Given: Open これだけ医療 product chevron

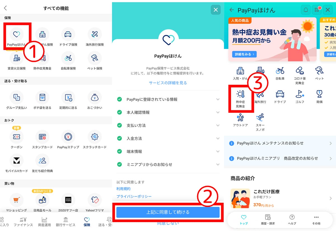Looking at the screenshot, I should [331, 198].
